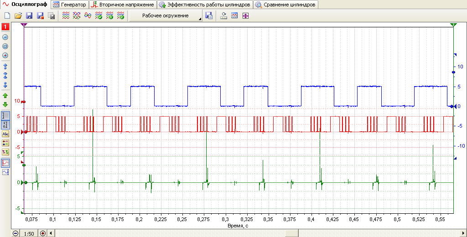
Task: Click the waveform window icon in toolbar
Action: click(x=234, y=16)
